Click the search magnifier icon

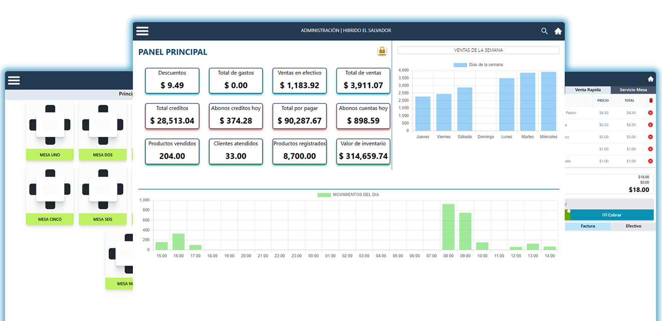click(544, 31)
